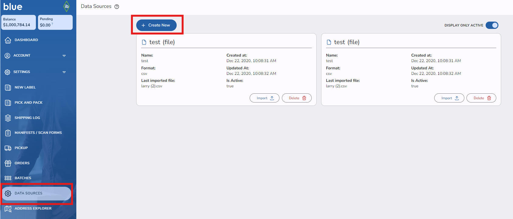Click the Balance amount box
Viewport: 513px width, 219px height.
[18, 23]
